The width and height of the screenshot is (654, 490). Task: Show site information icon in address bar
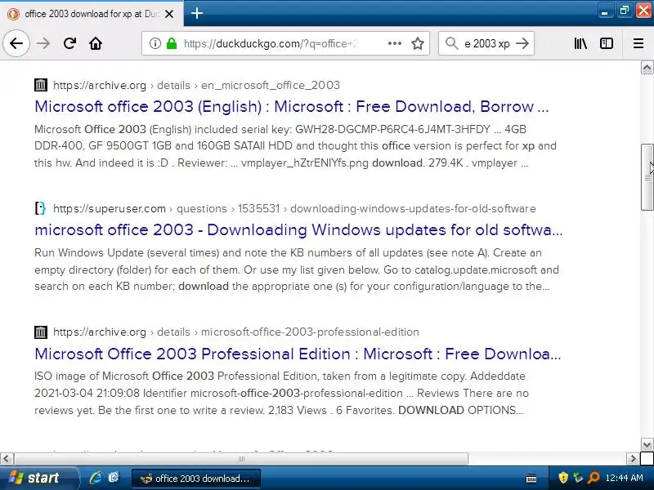click(x=155, y=43)
